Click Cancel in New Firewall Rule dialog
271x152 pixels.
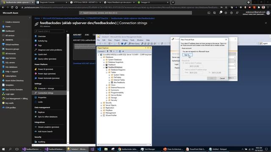tap(222, 78)
